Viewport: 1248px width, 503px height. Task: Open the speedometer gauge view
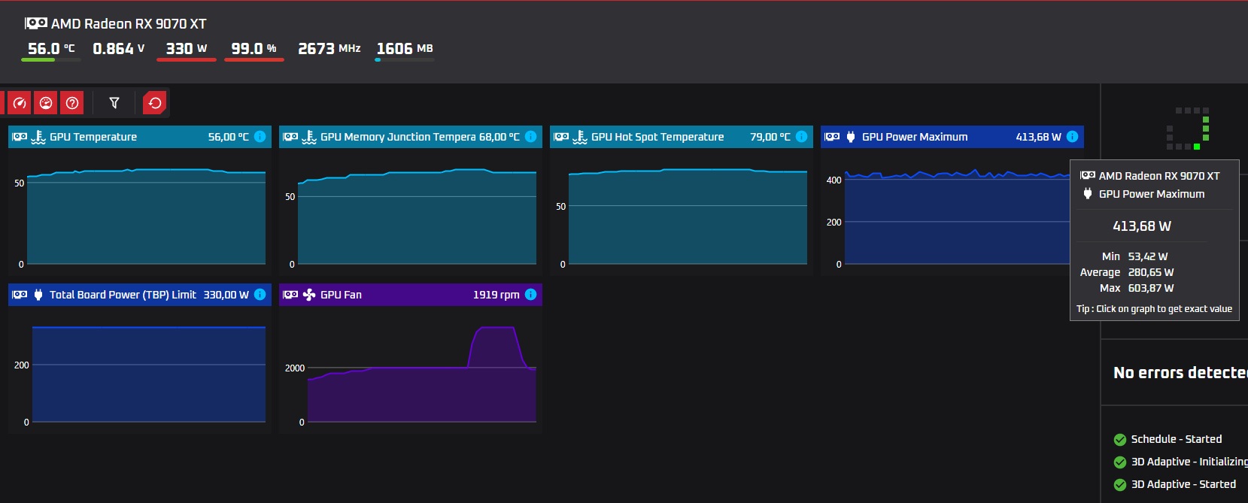coord(20,103)
